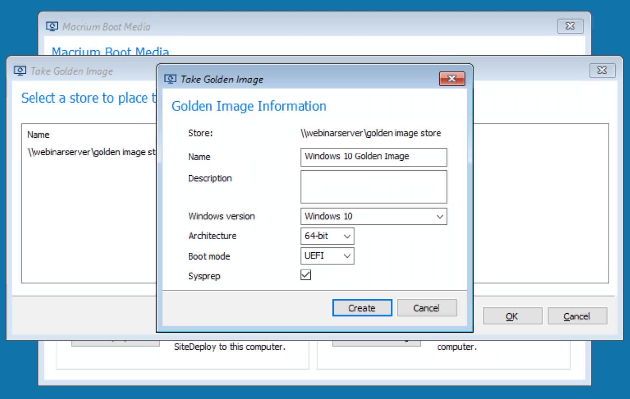630x399 pixels.
Task: Cancel the Golden Image Information dialog
Action: [x=427, y=308]
